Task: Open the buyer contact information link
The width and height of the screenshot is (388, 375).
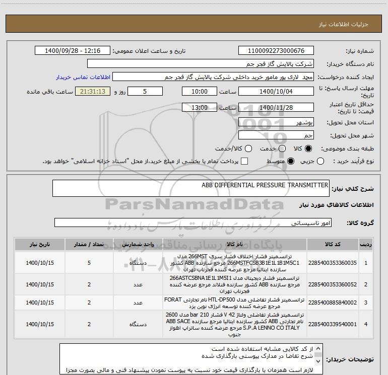Action: click(83, 77)
